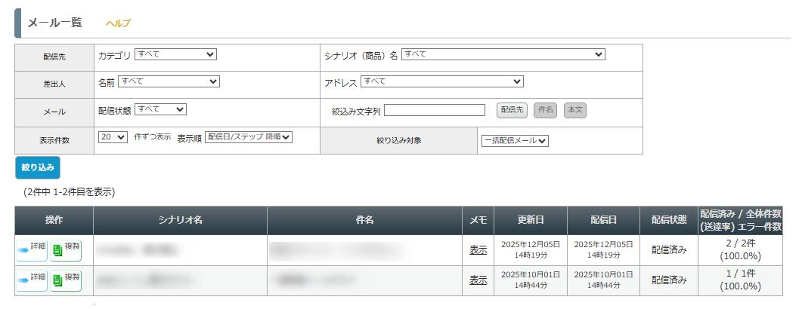The image size is (802, 309).
Task: Select the 配信状態 dropdown
Action: 160,109
